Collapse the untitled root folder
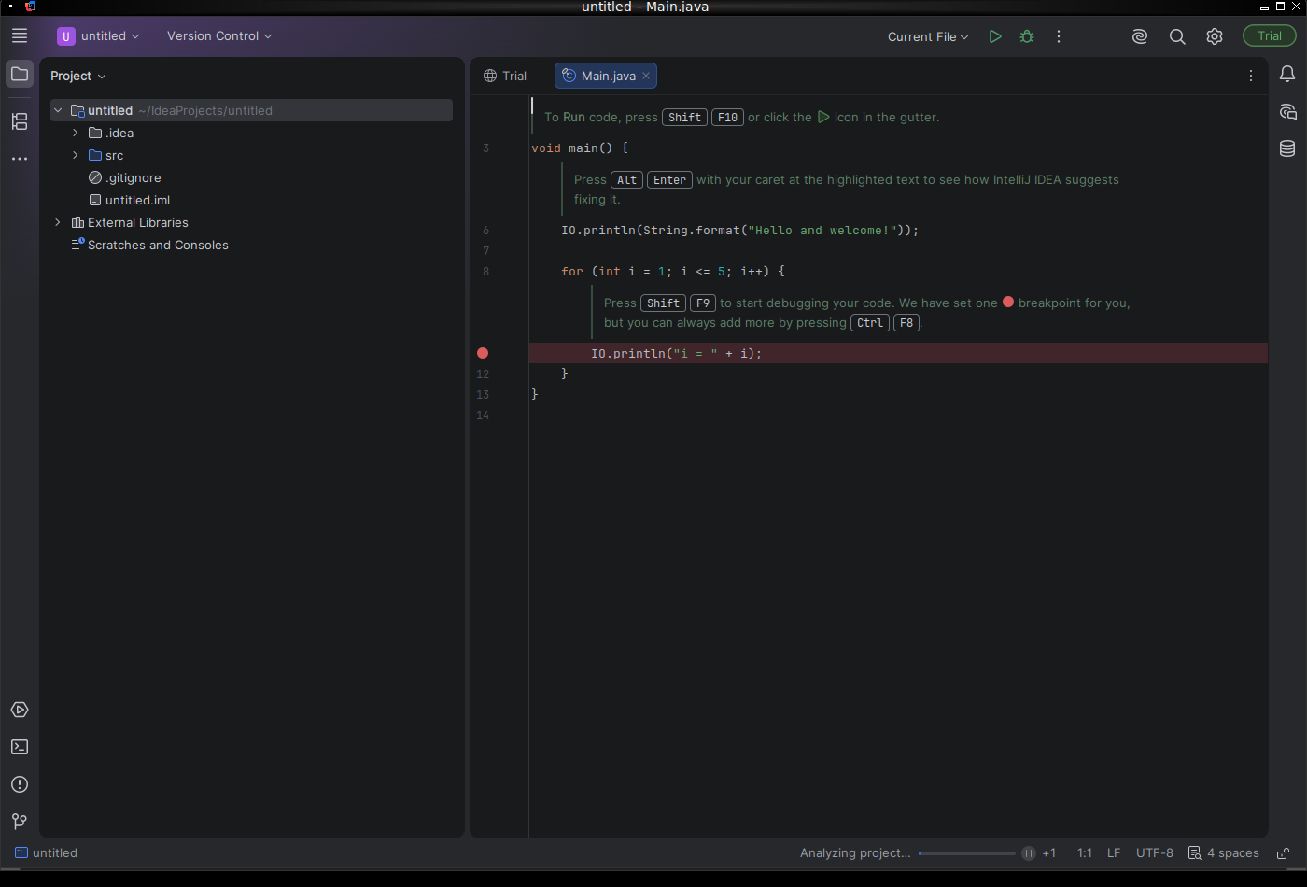This screenshot has width=1307, height=887. (58, 110)
